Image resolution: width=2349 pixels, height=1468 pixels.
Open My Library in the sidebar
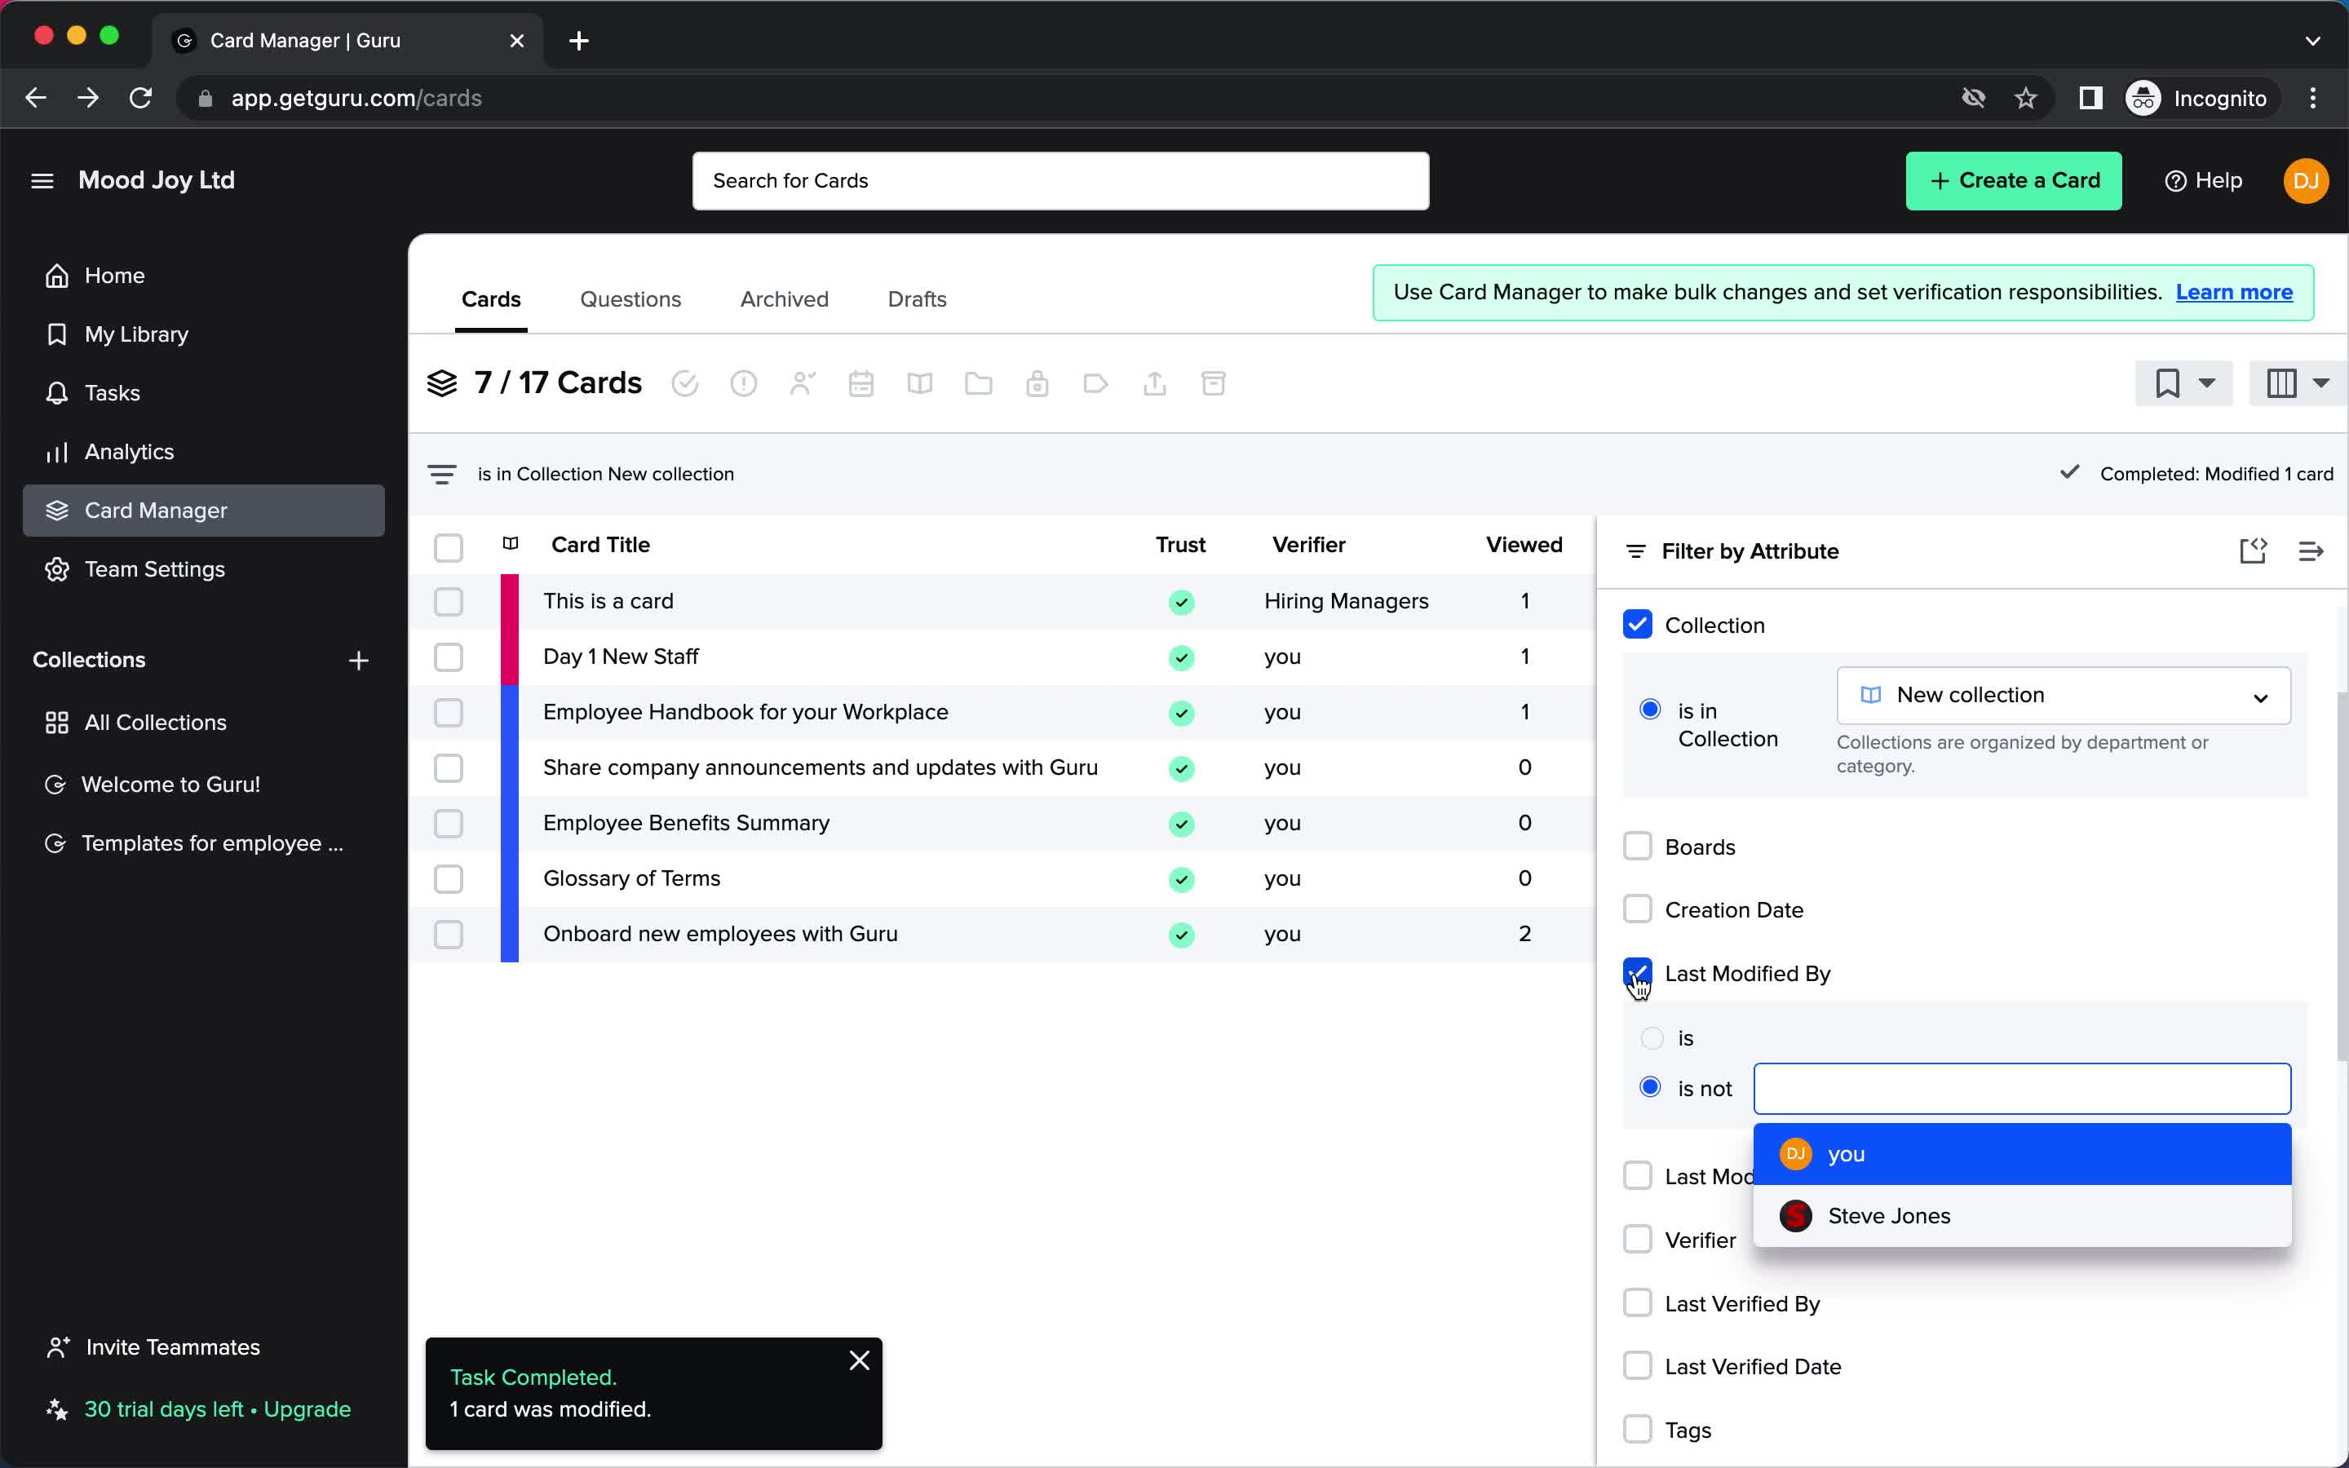(204, 334)
